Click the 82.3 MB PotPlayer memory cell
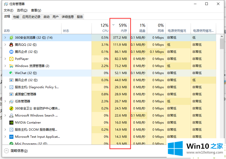Viewport: 226px width, 159px height. [x=119, y=59]
